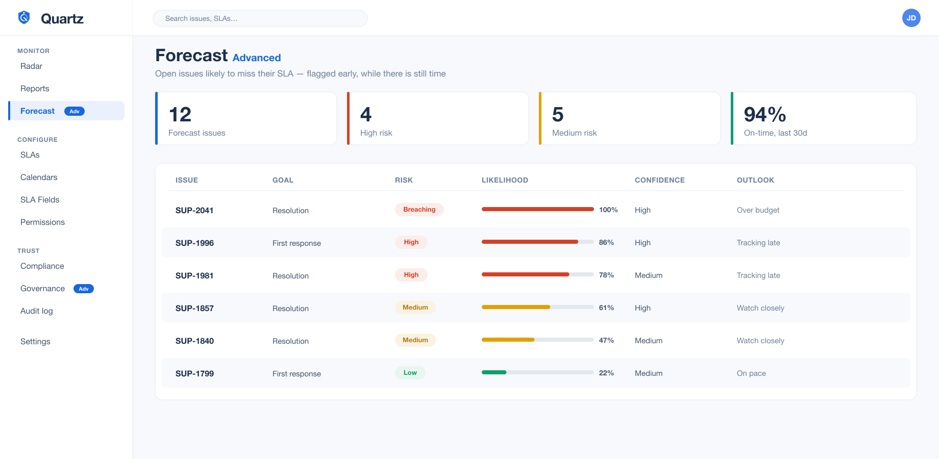Select the 4 High risk card
939x459 pixels.
pyautogui.click(x=438, y=118)
